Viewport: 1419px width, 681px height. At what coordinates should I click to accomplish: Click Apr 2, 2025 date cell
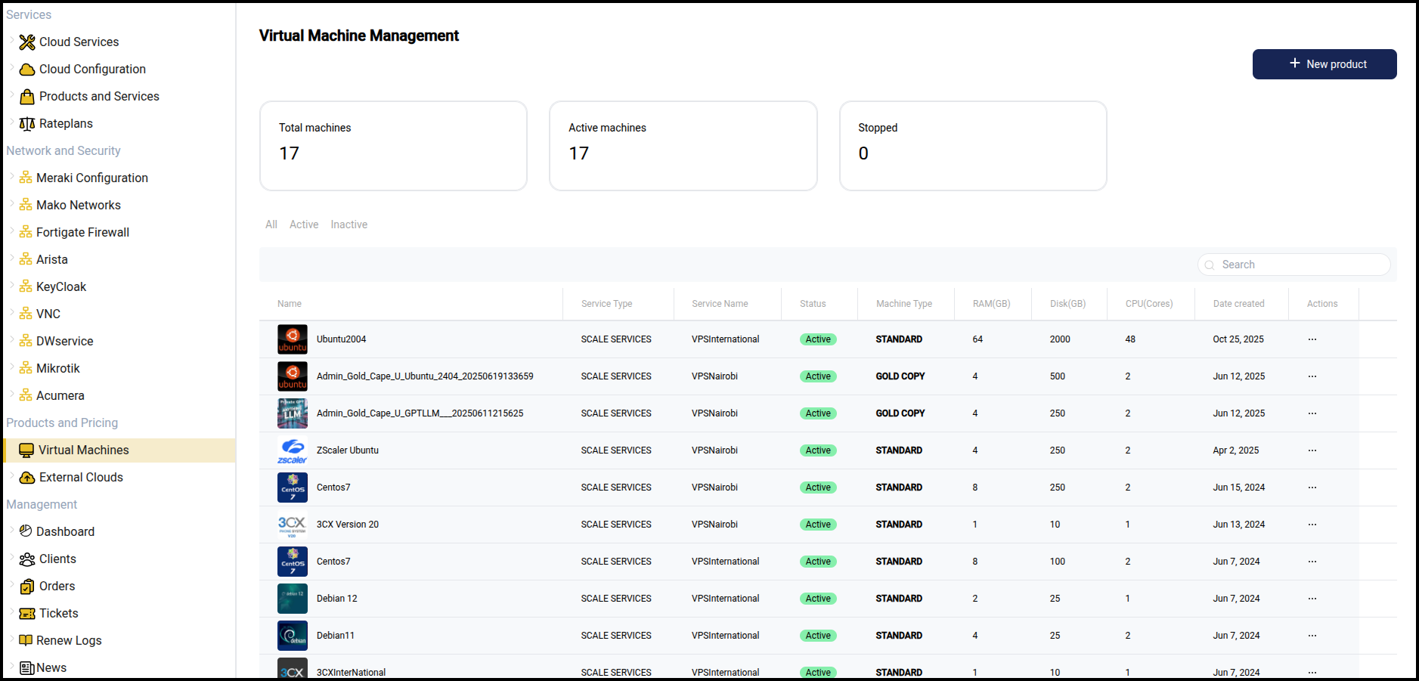(x=1236, y=450)
